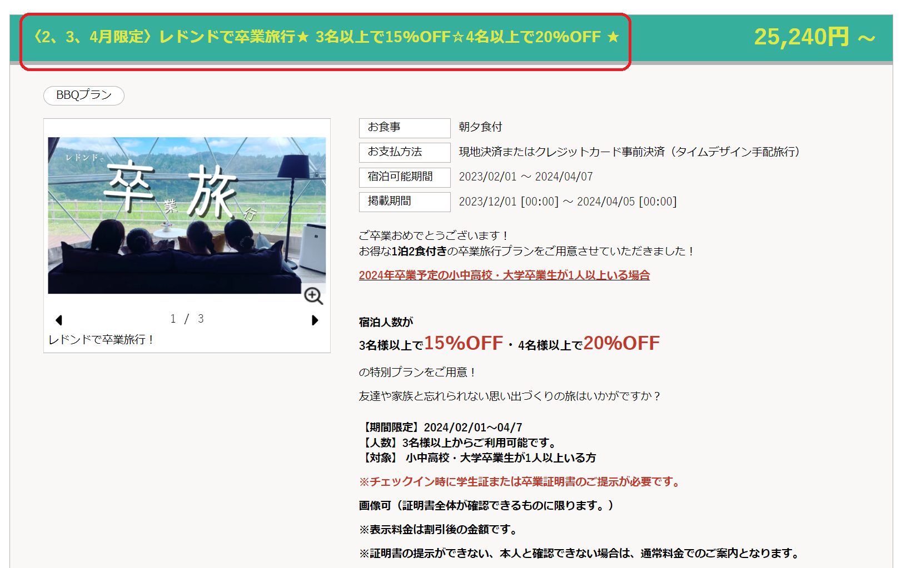911x568 pixels.
Task: Click the red チェックイン時 student ID notice
Action: pos(521,482)
